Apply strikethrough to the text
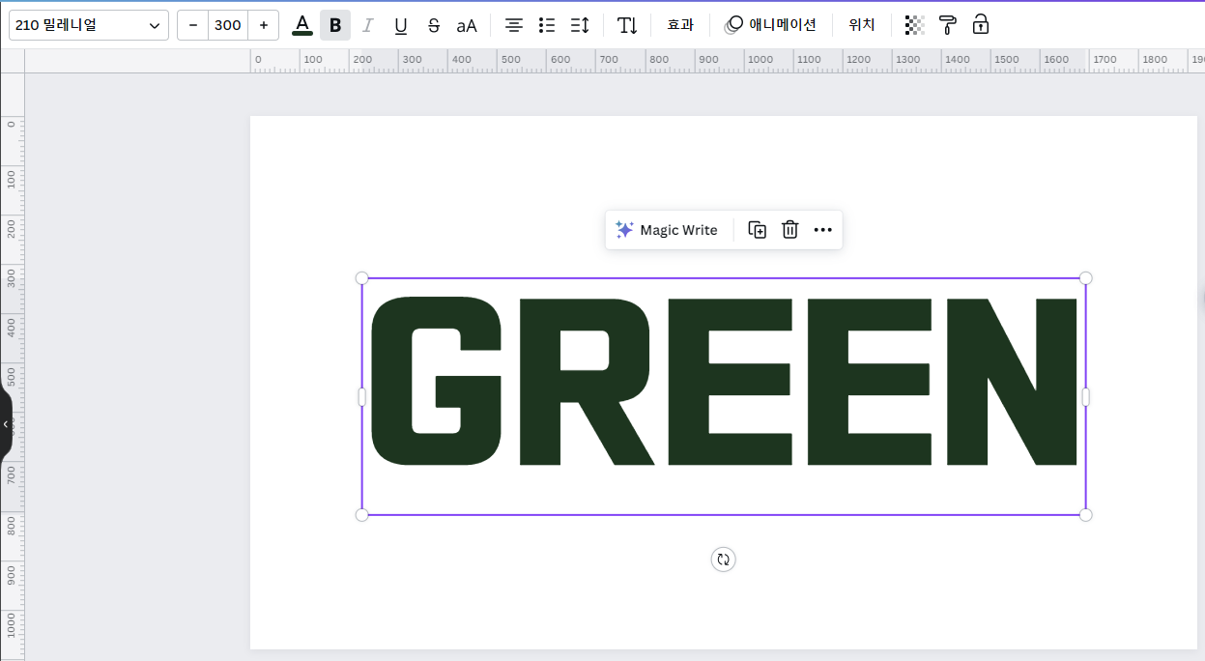Viewport: 1205px width, 661px height. tap(434, 25)
